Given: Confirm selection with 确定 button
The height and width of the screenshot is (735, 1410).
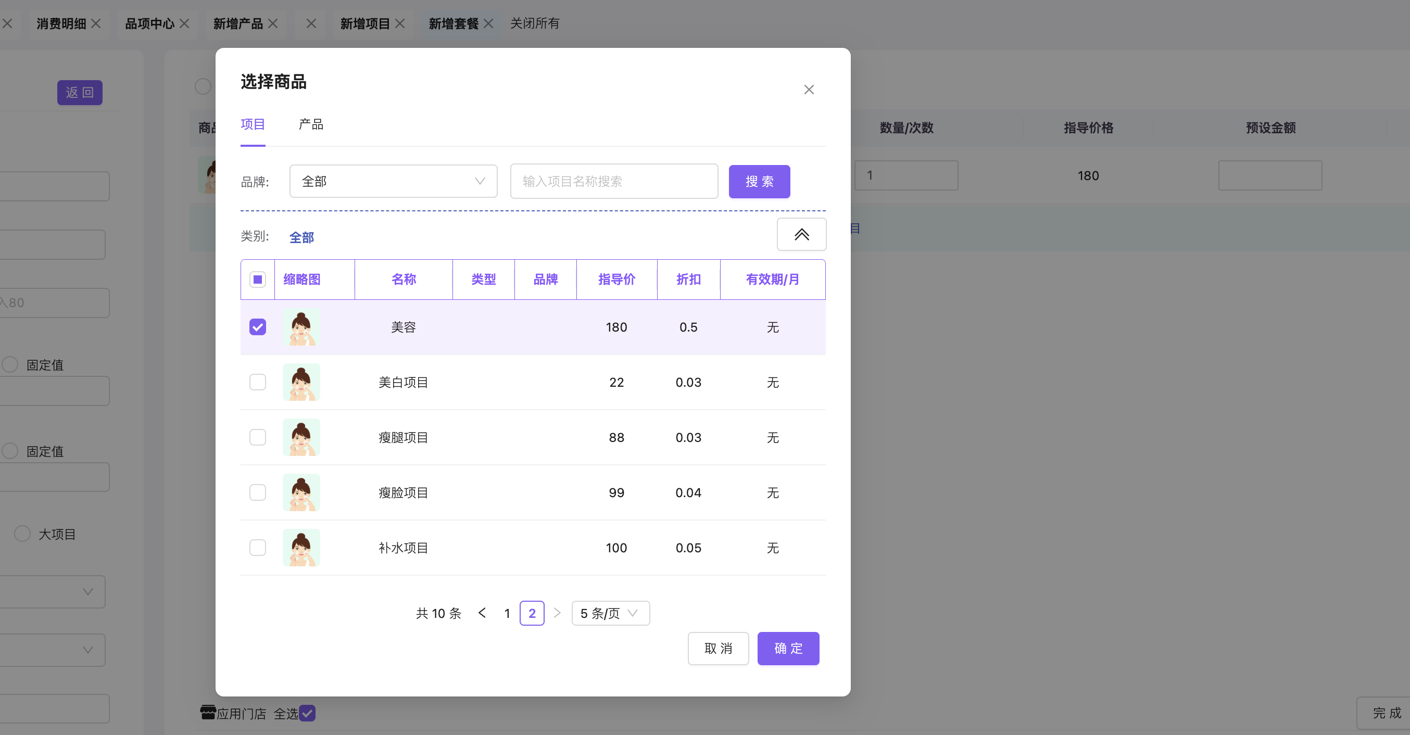Looking at the screenshot, I should [x=788, y=649].
